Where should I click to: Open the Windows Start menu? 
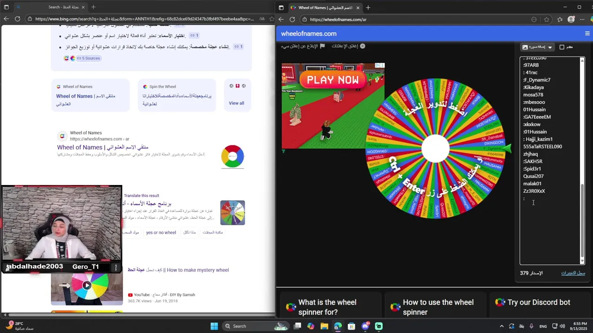tap(214, 326)
